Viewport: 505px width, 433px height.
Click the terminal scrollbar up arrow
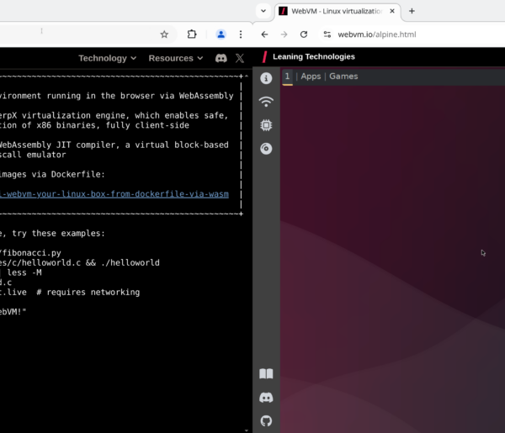tap(247, 76)
